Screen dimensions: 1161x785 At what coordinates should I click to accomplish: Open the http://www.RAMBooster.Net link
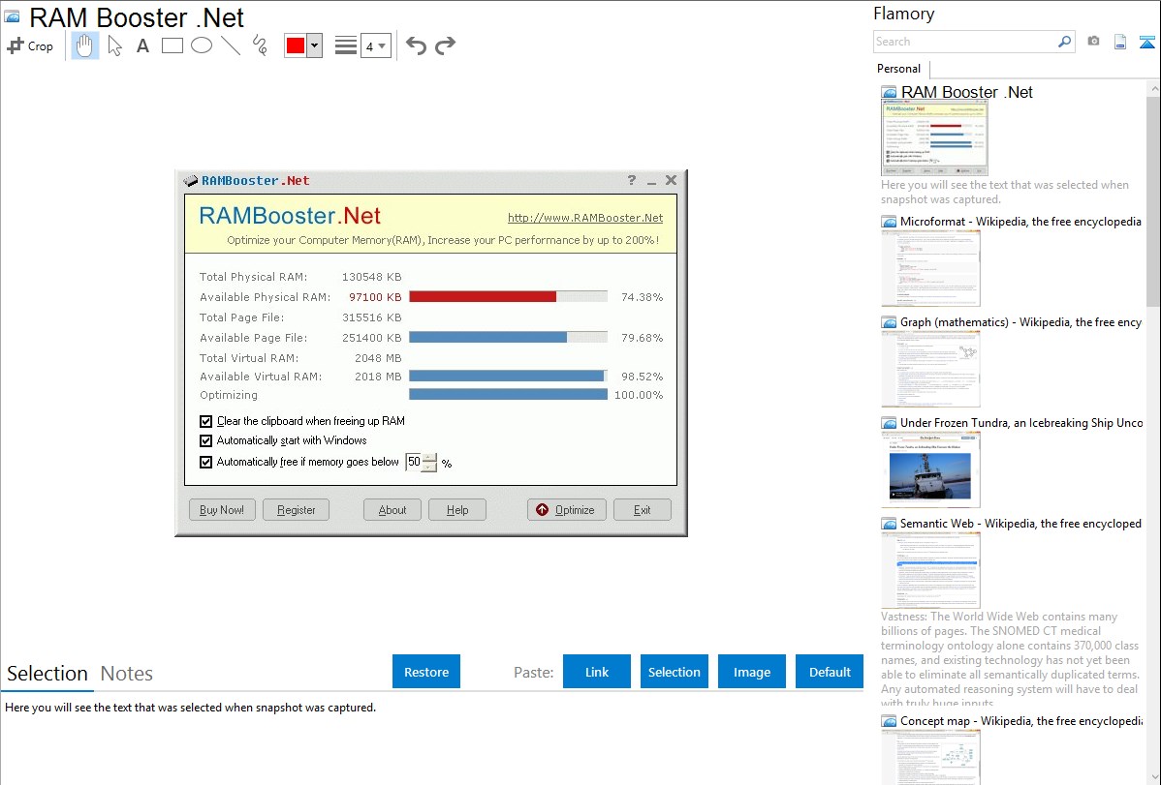click(x=585, y=218)
